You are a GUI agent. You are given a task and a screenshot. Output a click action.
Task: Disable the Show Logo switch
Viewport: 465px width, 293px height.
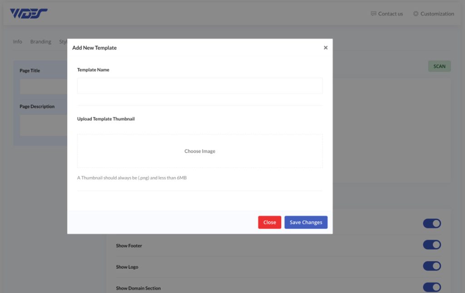(432, 266)
